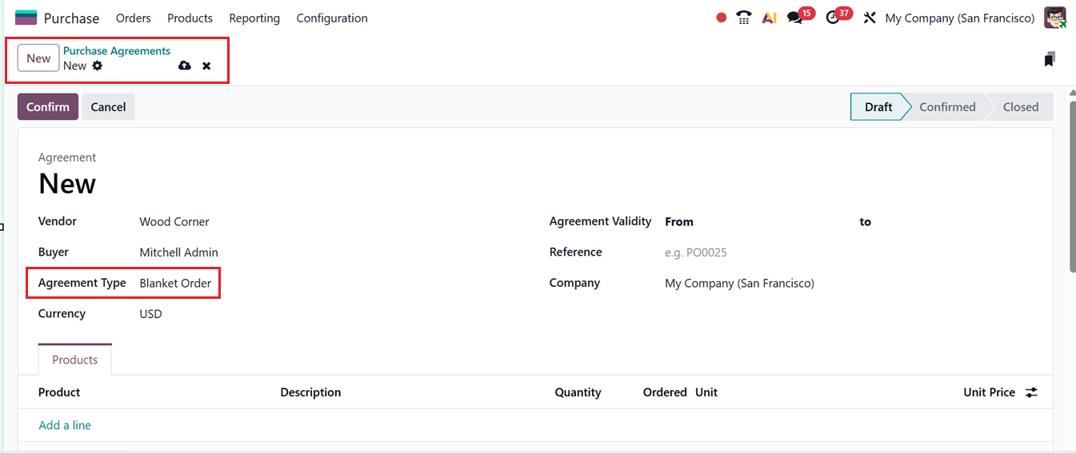1076x453 pixels.
Task: Click the cloud save record icon
Action: [x=185, y=66]
